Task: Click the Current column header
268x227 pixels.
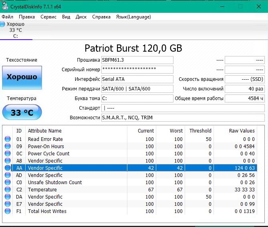Action: point(141,131)
